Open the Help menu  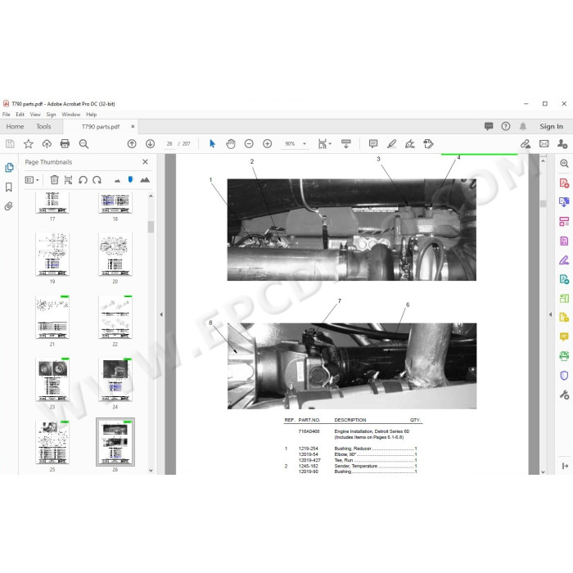coord(92,115)
